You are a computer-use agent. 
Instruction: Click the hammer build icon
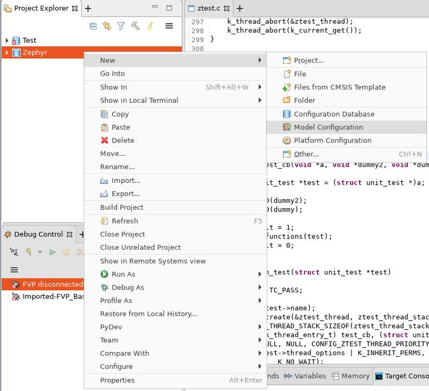(x=135, y=26)
